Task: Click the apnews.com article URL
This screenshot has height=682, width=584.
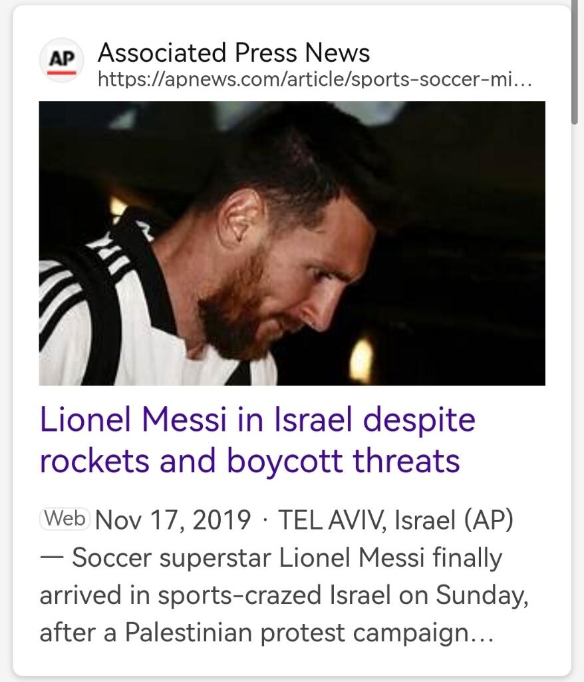Action: coord(314,81)
